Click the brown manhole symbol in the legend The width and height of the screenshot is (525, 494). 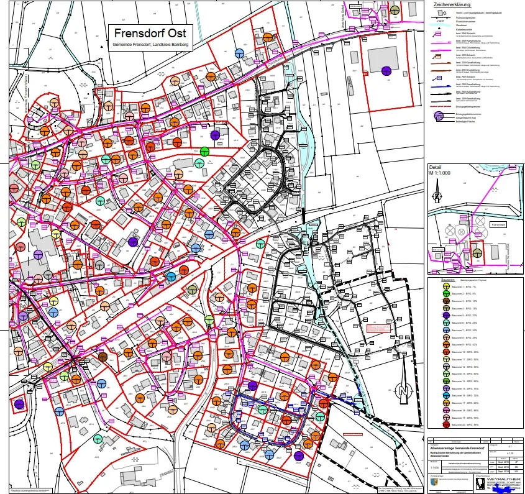tap(438, 57)
